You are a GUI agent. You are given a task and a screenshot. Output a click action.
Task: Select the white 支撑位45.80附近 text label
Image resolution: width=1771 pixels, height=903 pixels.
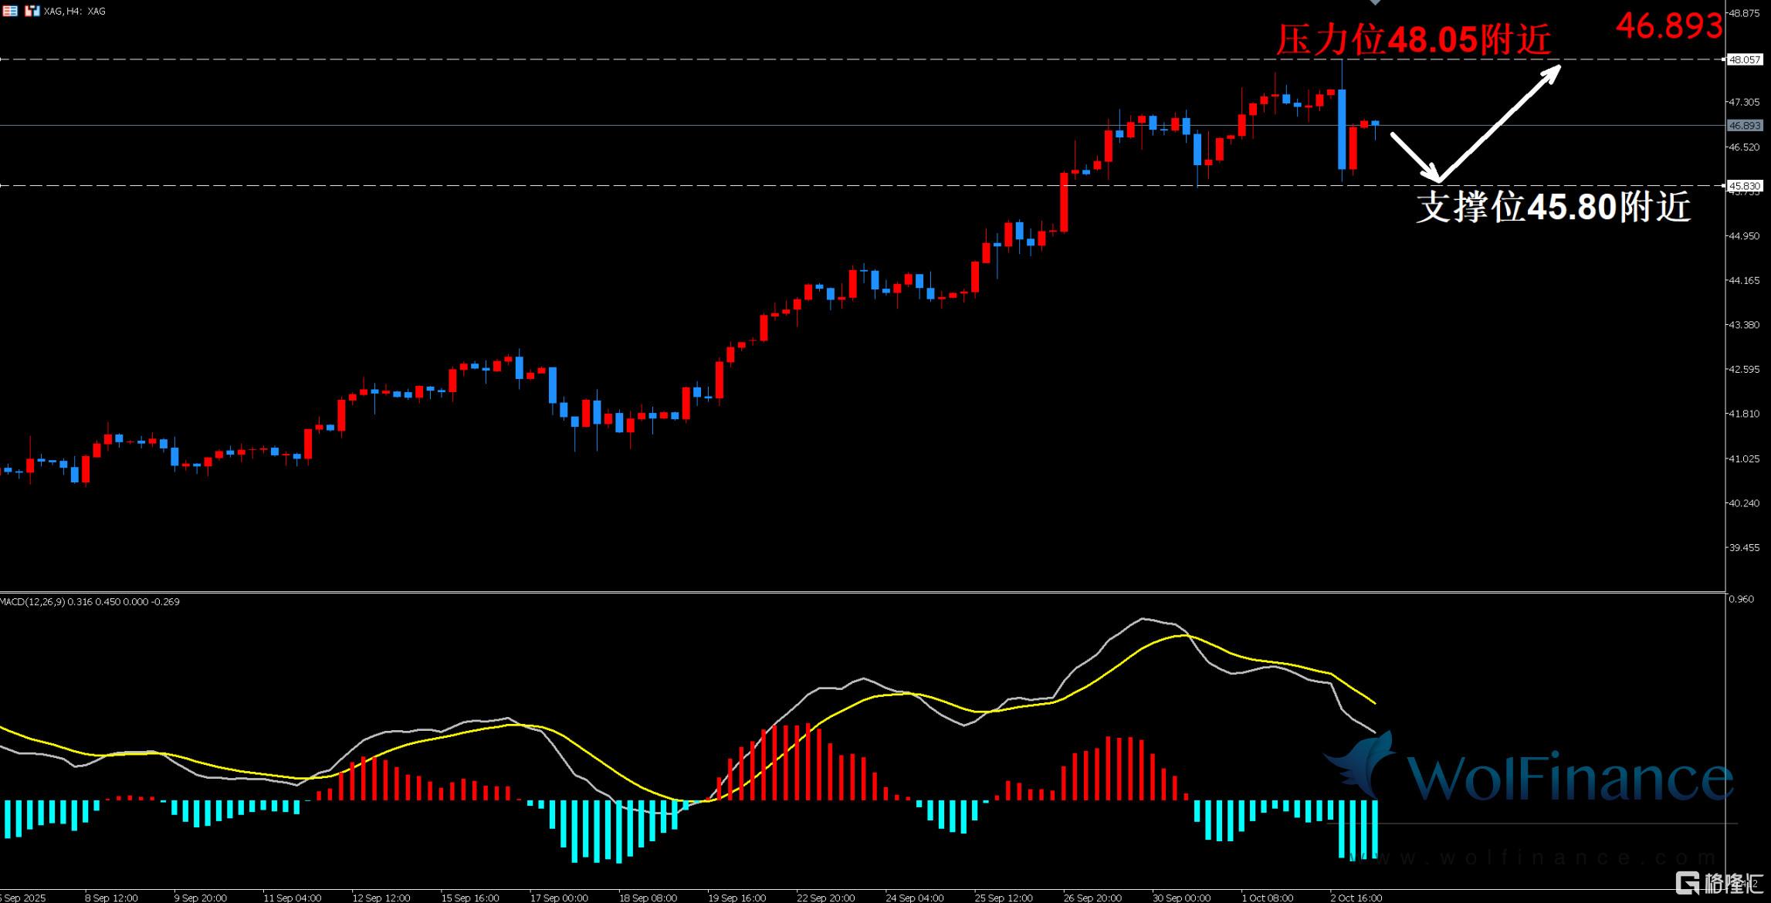[x=1553, y=207]
